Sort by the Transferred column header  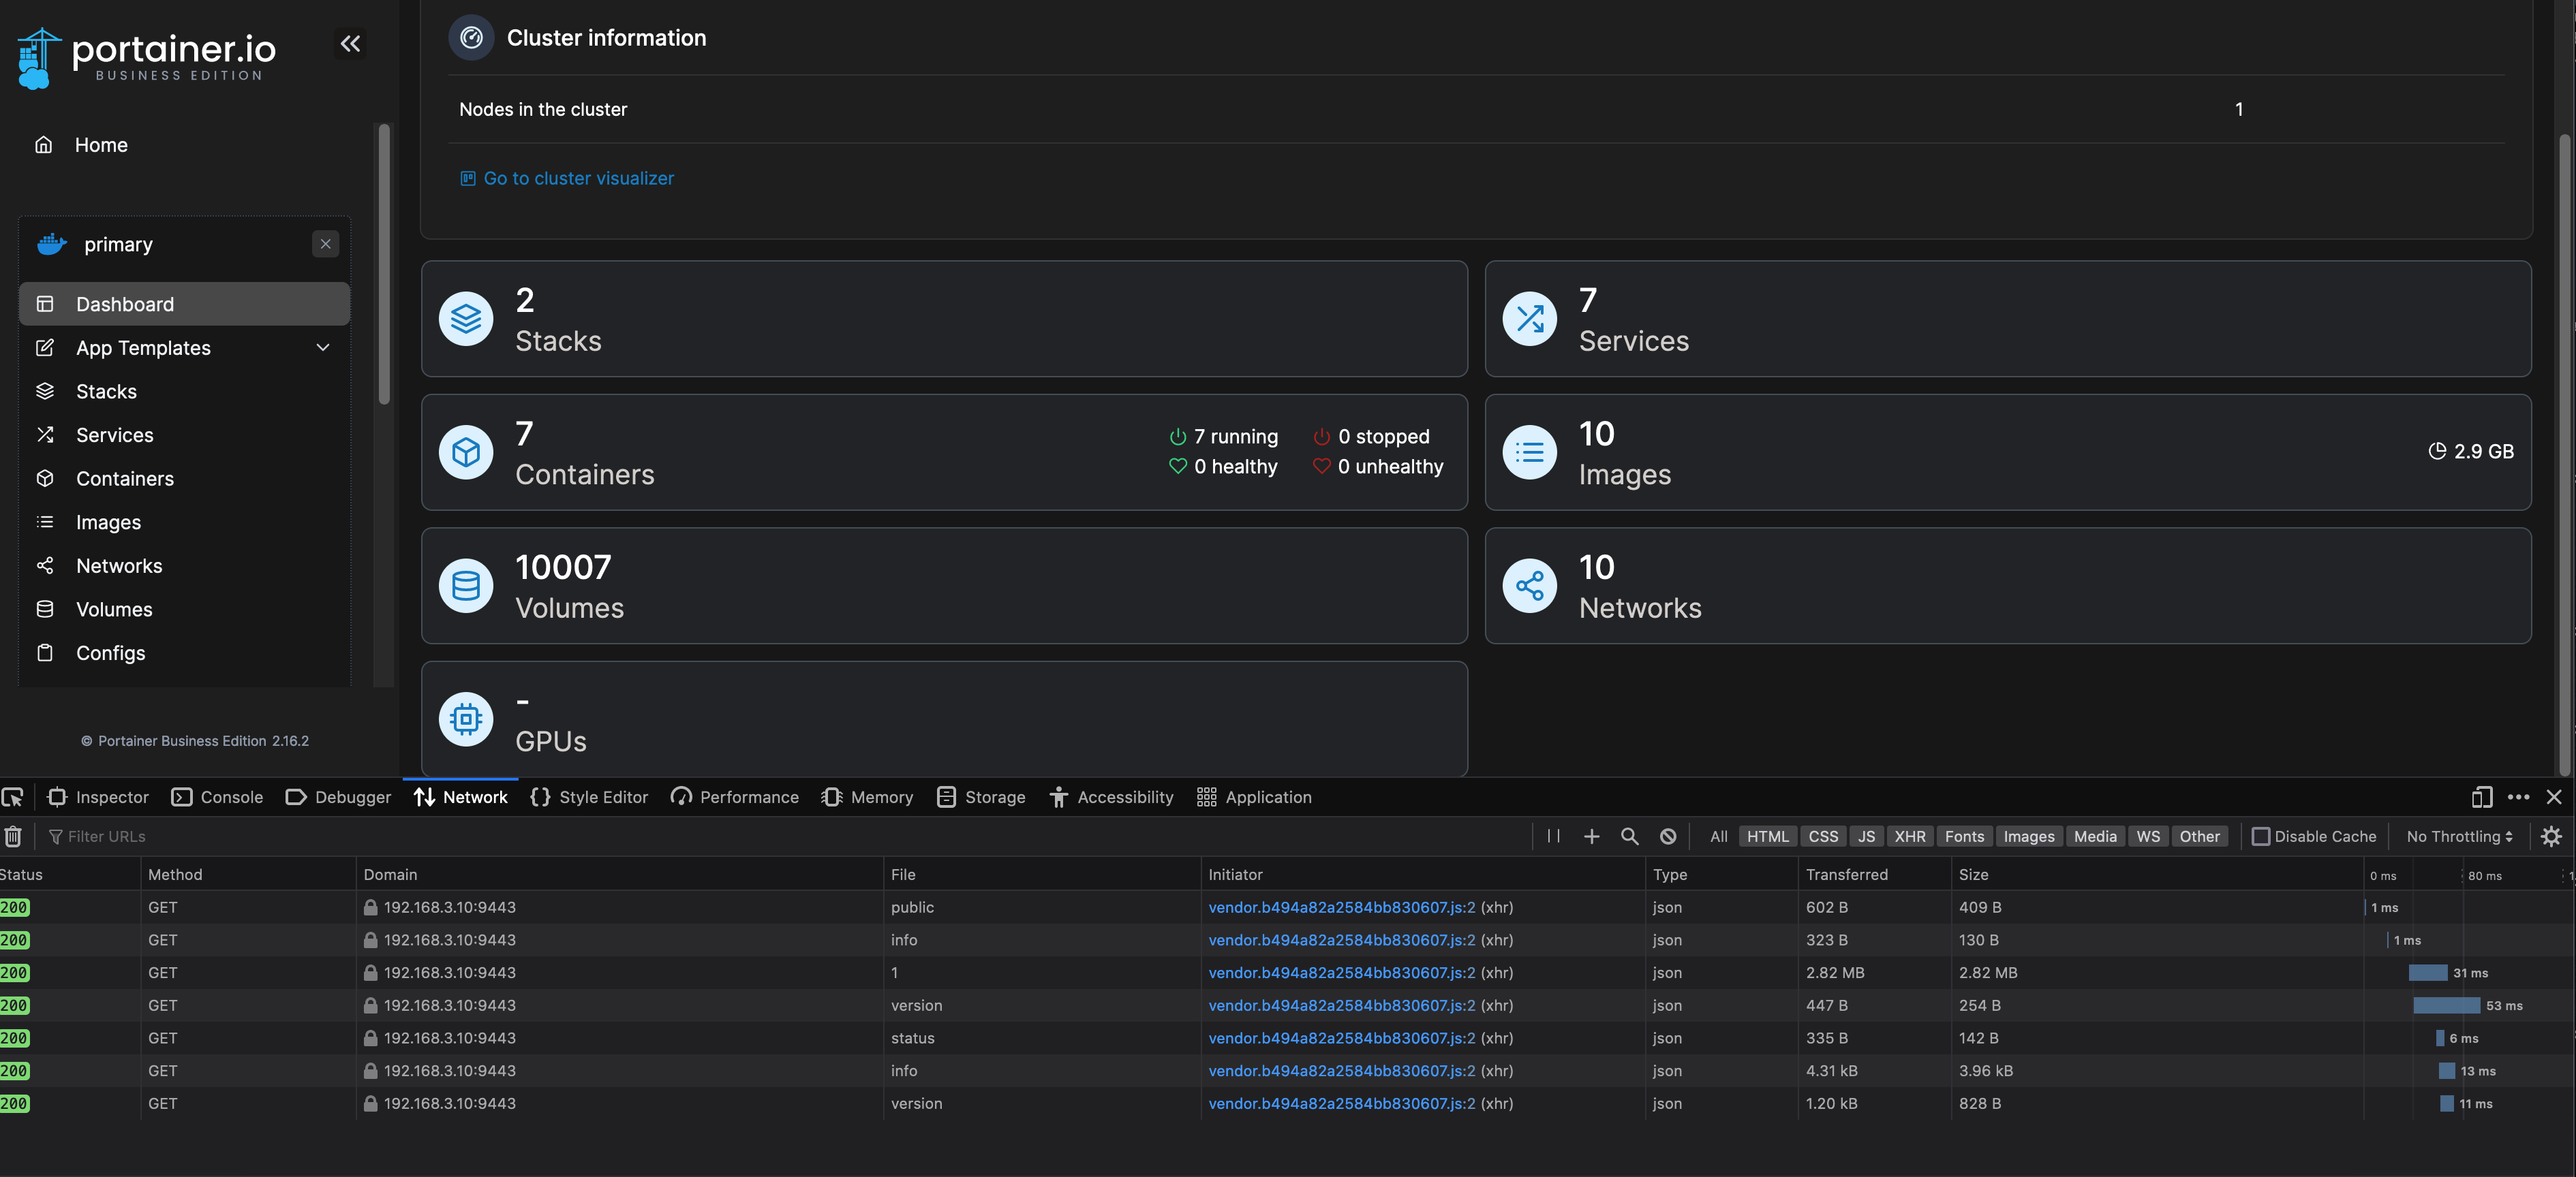(1873, 875)
